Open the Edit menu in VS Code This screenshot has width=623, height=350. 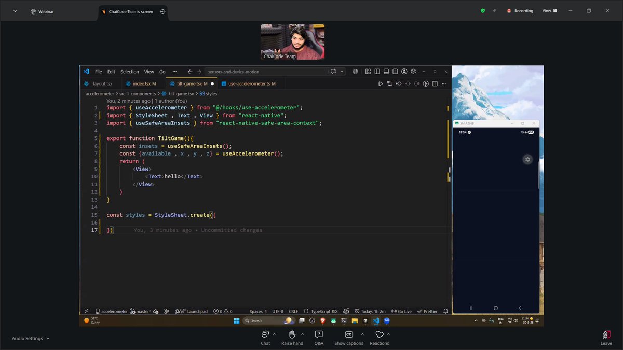[112, 72]
